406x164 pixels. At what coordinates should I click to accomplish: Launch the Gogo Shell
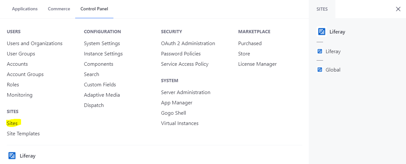pos(173,113)
